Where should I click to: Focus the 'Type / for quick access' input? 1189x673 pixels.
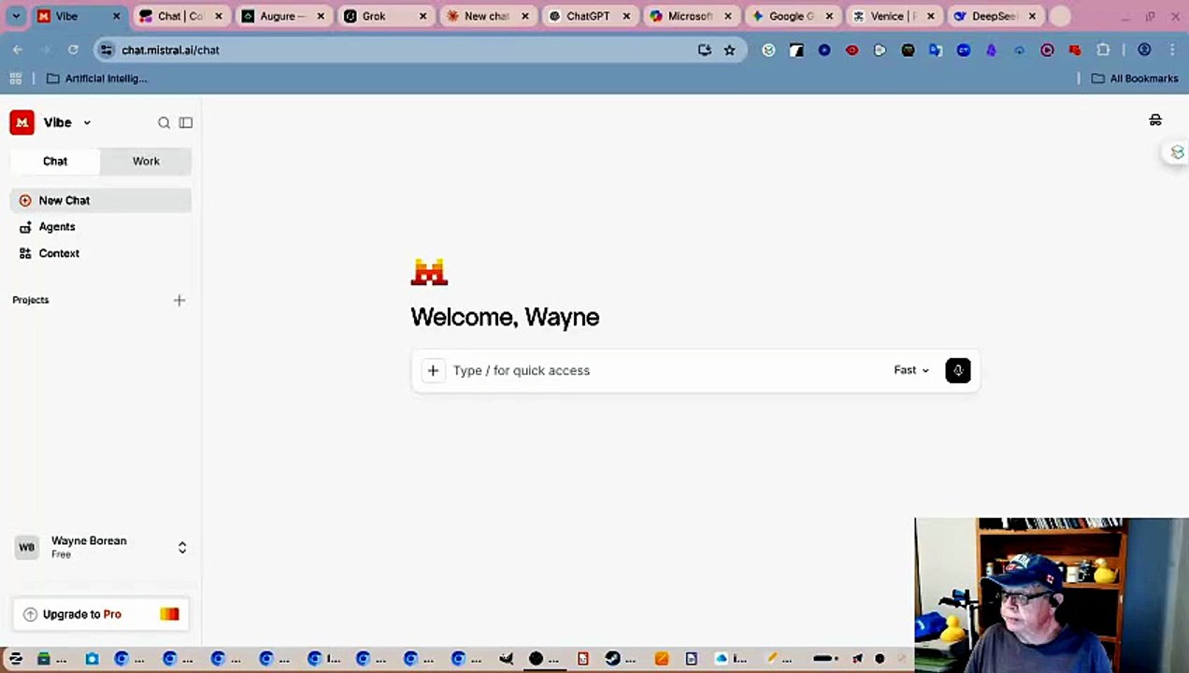pyautogui.click(x=664, y=371)
